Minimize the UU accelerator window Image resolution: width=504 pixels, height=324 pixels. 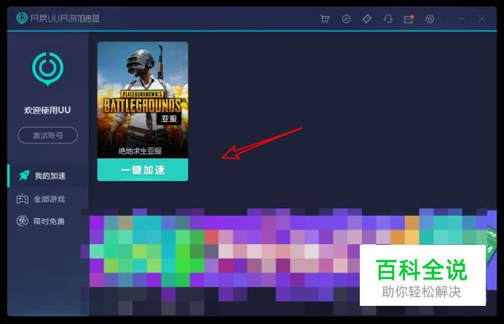pyautogui.click(x=461, y=19)
